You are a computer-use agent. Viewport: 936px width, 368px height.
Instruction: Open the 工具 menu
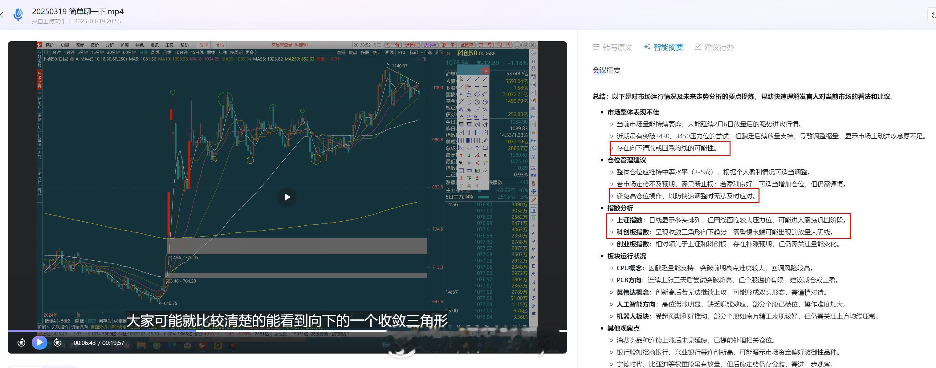pos(170,45)
